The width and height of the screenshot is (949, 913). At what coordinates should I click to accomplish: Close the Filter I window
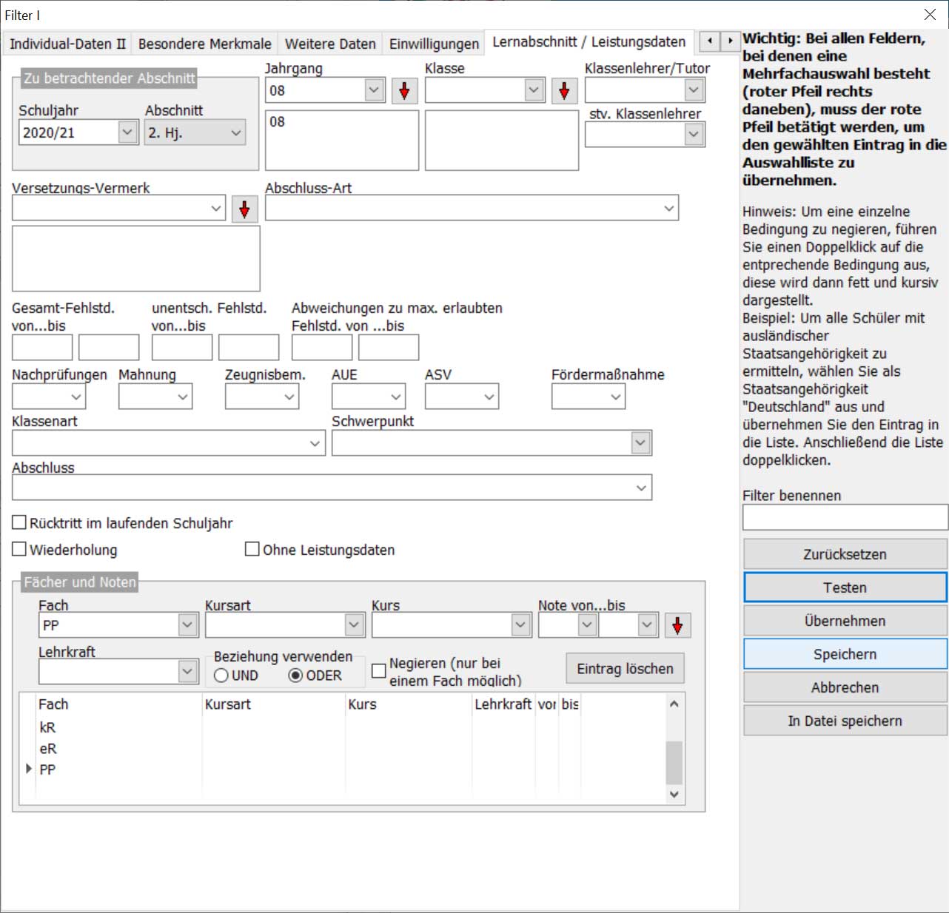930,15
